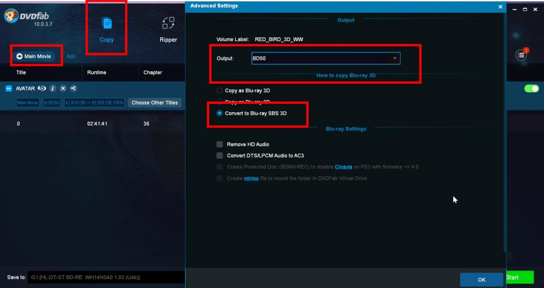Click OK in Advanced Settings
544x288 pixels.
click(482, 280)
